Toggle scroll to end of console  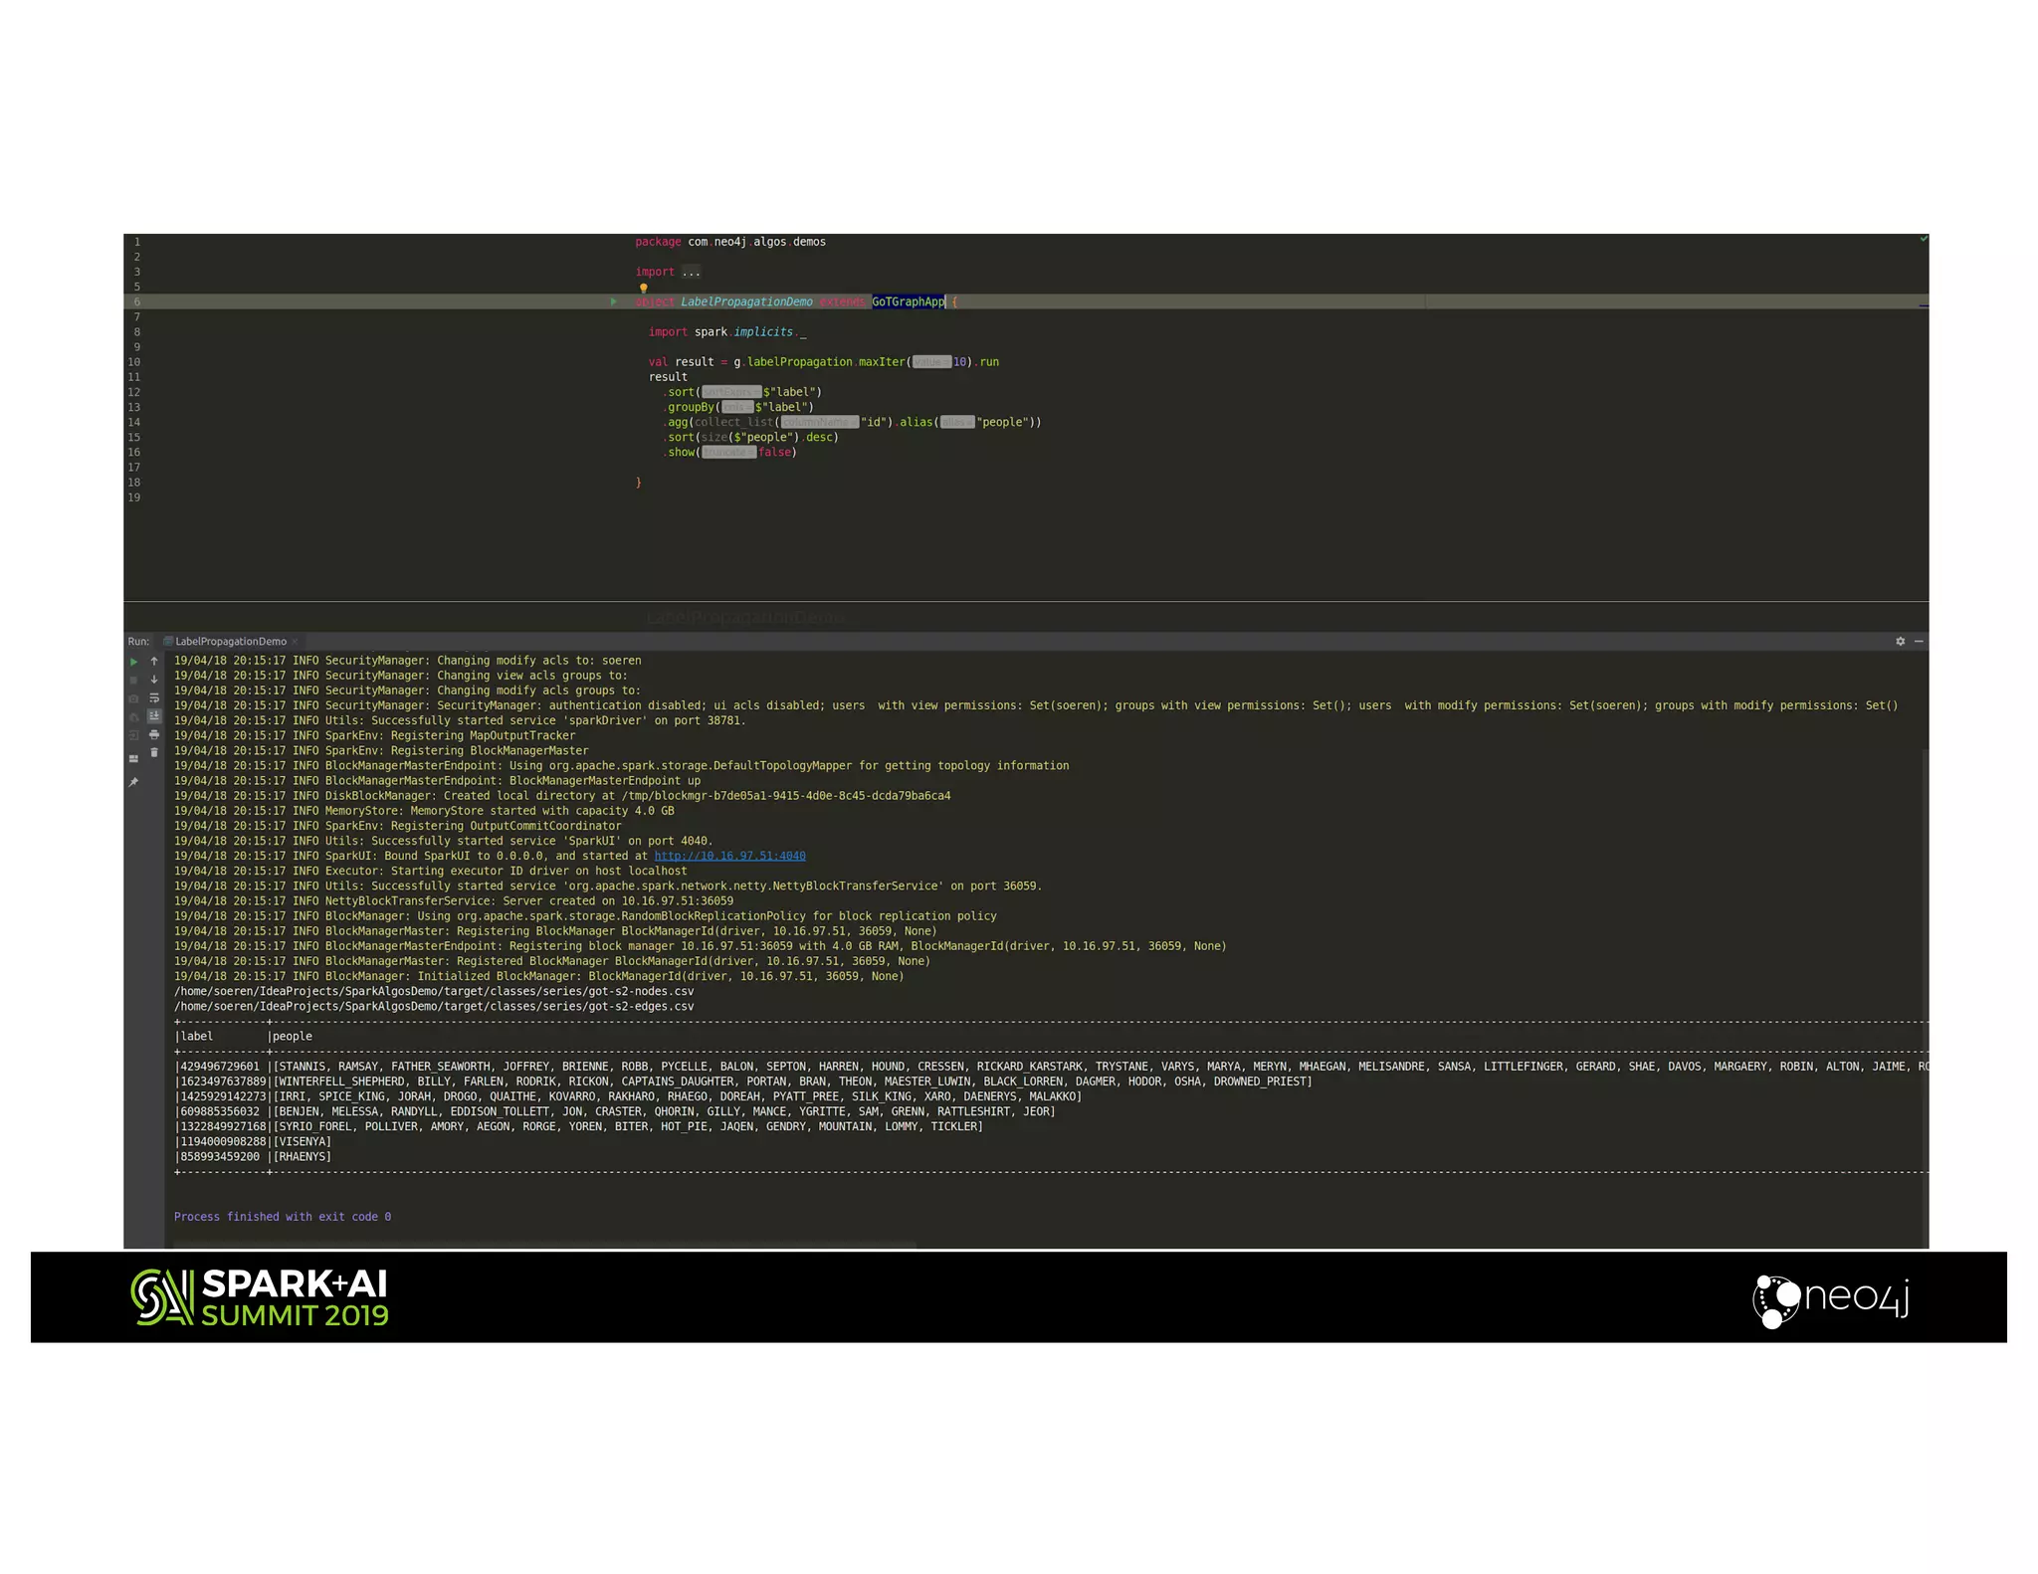[x=154, y=716]
